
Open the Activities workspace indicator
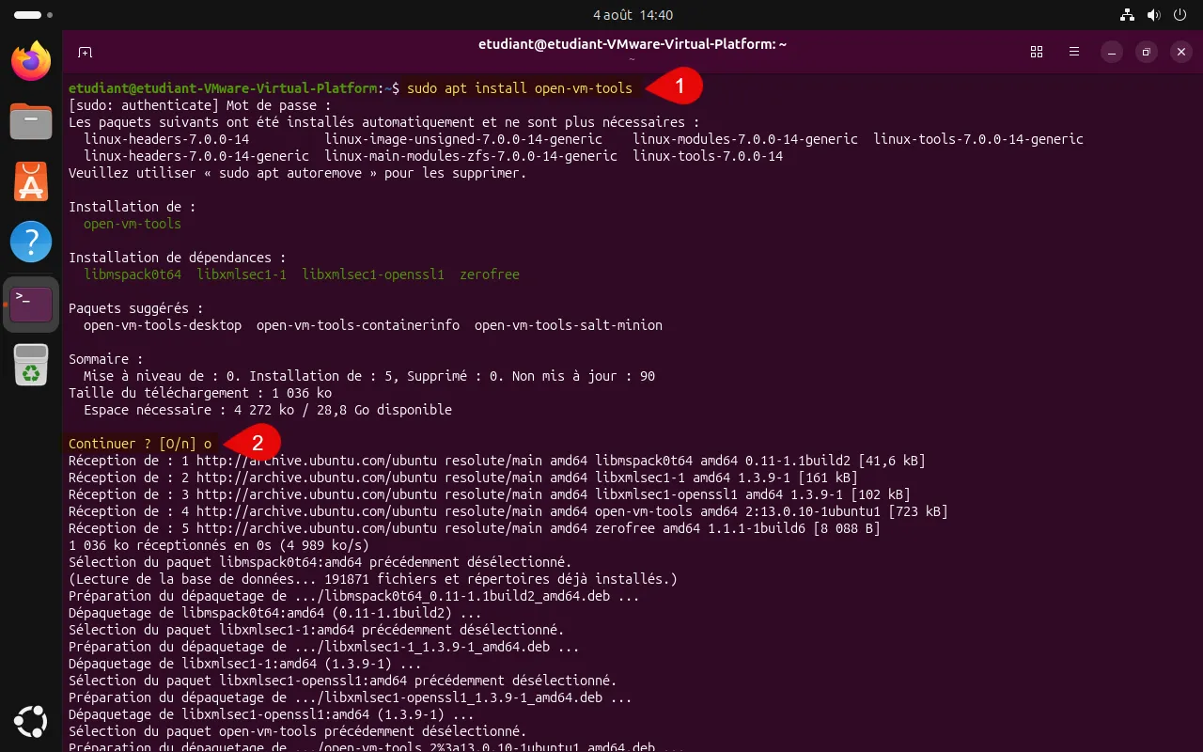point(34,15)
